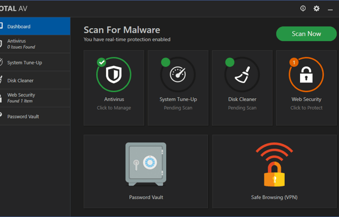The image size is (339, 217).
Task: Click the 'System Tune-Up' tile title
Action: [x=178, y=99]
